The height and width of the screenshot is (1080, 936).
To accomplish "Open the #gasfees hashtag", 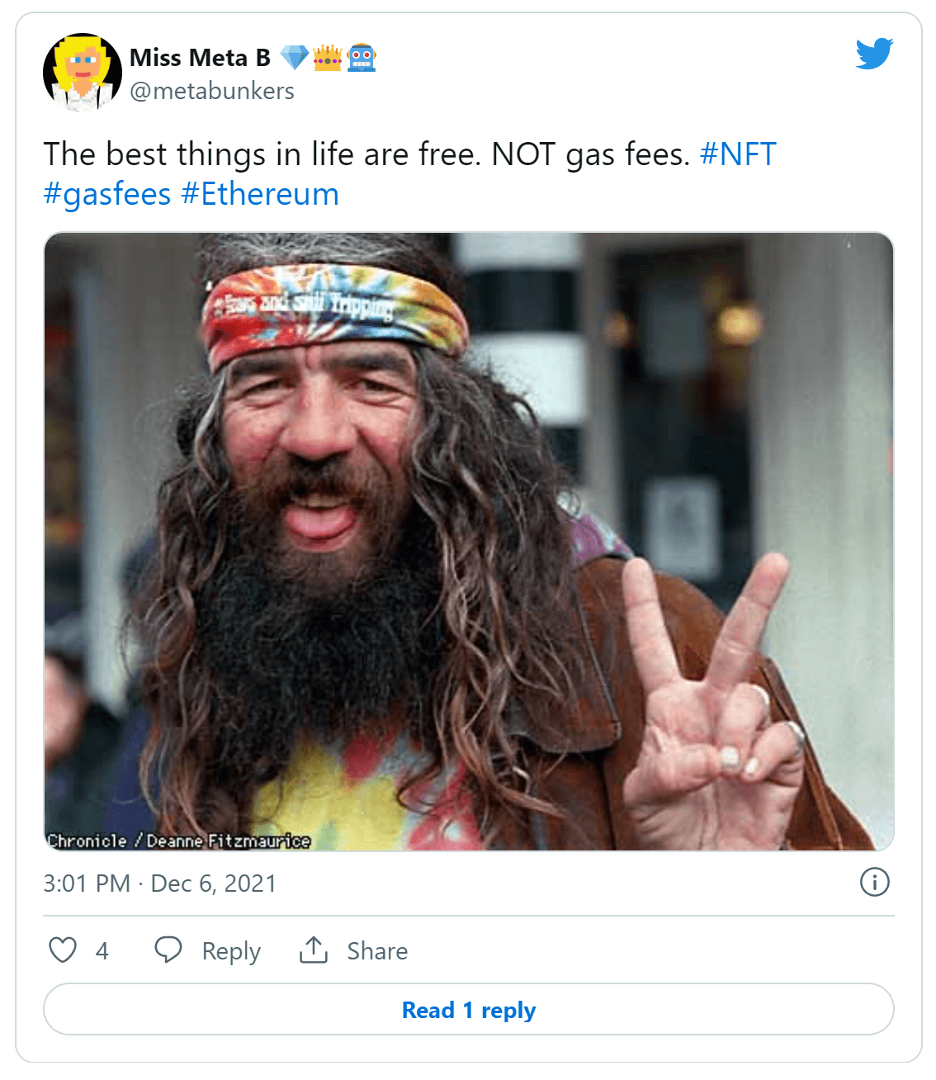I will coord(105,193).
